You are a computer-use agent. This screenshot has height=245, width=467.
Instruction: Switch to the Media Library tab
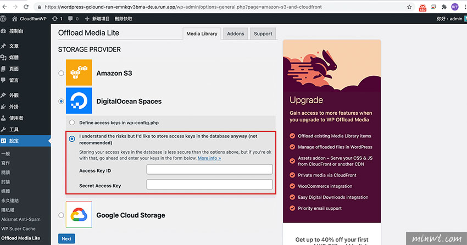[202, 34]
